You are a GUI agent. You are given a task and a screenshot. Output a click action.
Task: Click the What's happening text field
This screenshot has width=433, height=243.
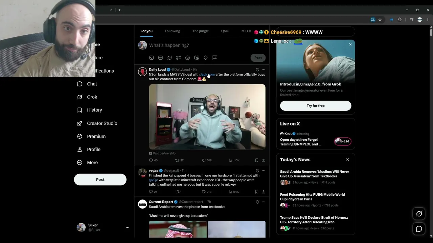click(x=207, y=45)
